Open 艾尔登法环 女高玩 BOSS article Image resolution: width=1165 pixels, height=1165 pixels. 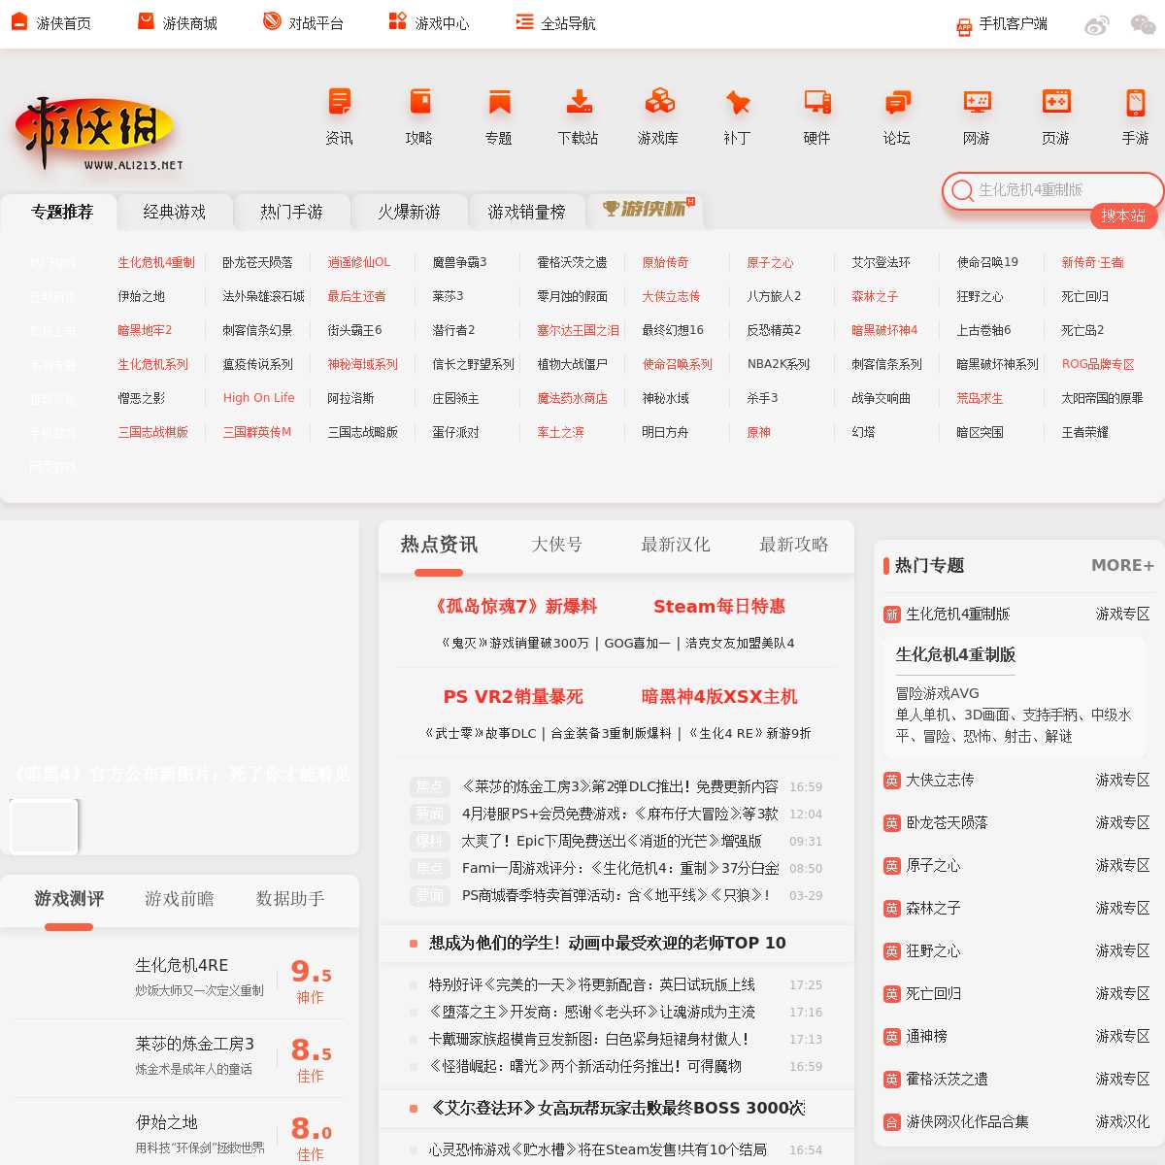tap(616, 1108)
